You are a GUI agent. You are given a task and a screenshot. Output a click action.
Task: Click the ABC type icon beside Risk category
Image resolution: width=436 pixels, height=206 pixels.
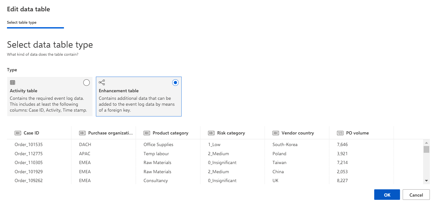pyautogui.click(x=211, y=133)
